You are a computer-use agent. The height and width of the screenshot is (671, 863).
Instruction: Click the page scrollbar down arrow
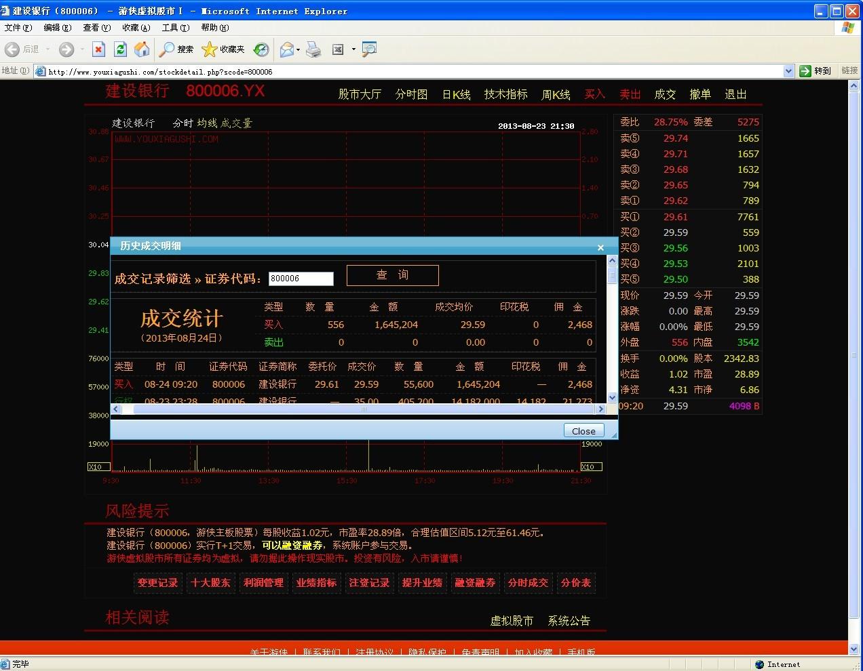point(854,649)
